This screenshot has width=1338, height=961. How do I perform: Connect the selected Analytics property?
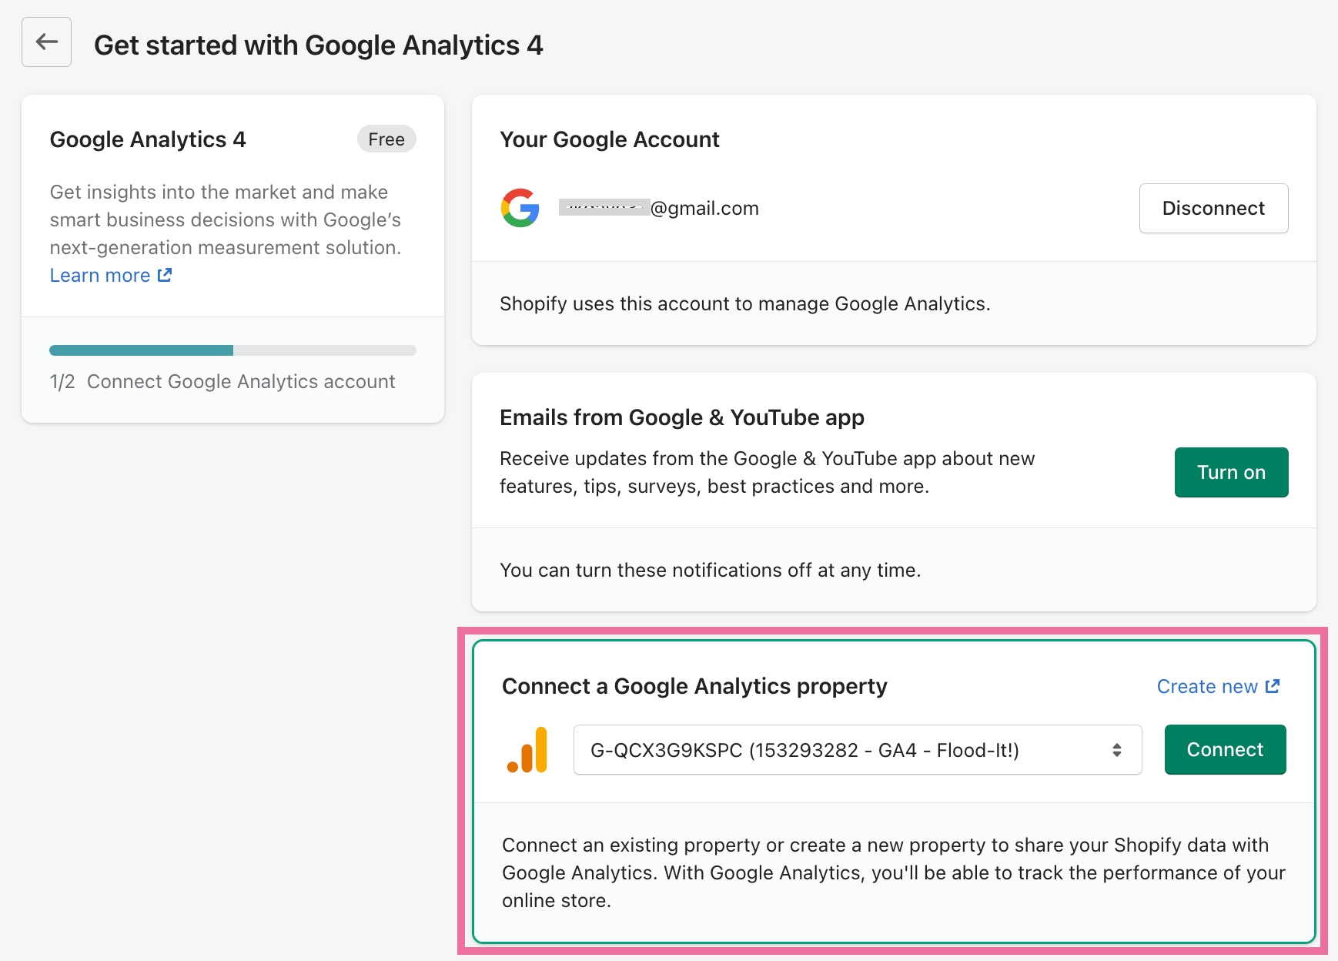[1225, 749]
